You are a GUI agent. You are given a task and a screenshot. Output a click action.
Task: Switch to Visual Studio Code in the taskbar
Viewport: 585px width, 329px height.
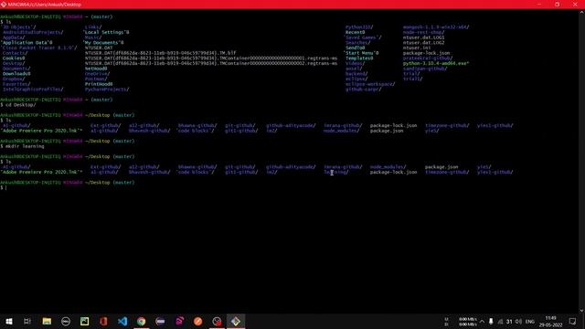pos(122,321)
